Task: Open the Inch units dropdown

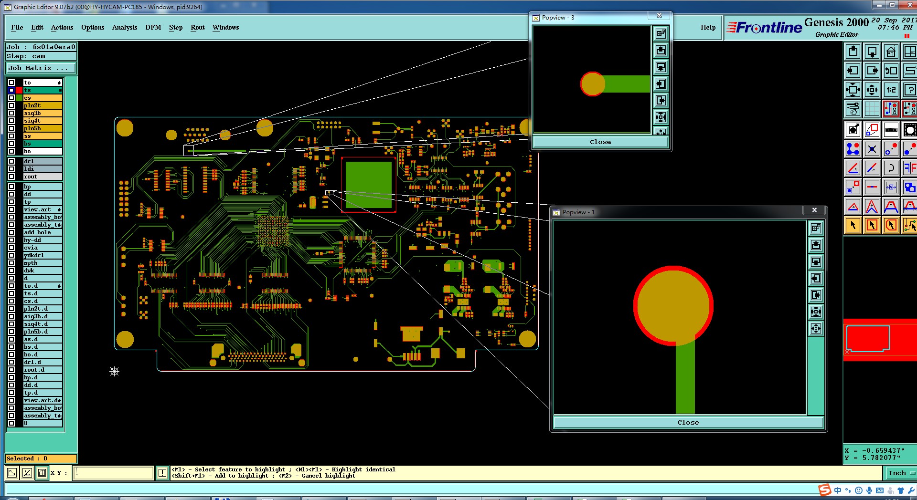Action: coord(900,473)
